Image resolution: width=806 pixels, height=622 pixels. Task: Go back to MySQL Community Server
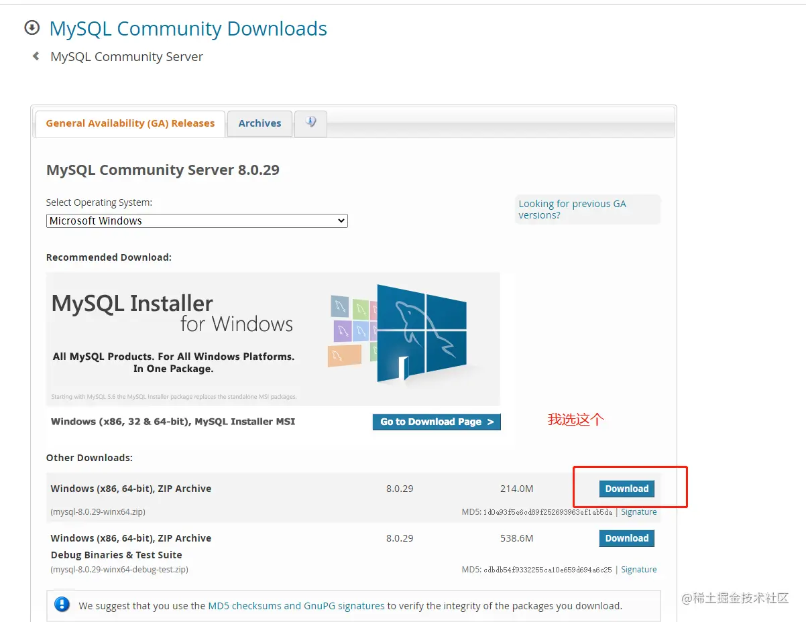[x=127, y=57]
